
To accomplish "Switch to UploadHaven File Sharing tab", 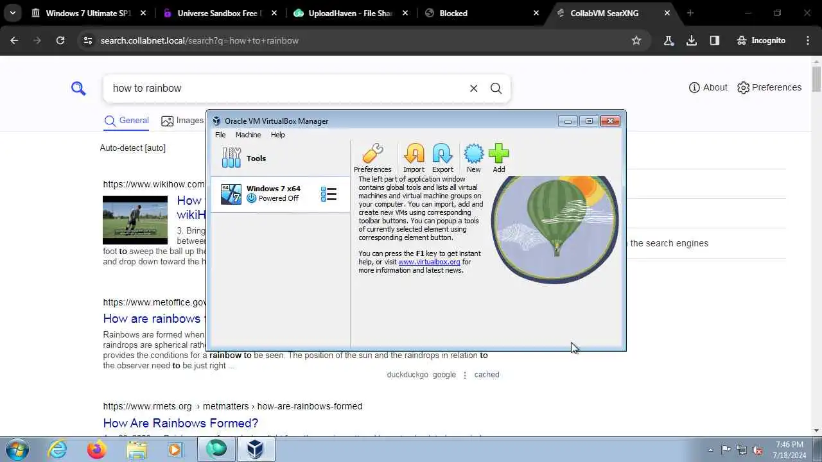I will click(351, 13).
